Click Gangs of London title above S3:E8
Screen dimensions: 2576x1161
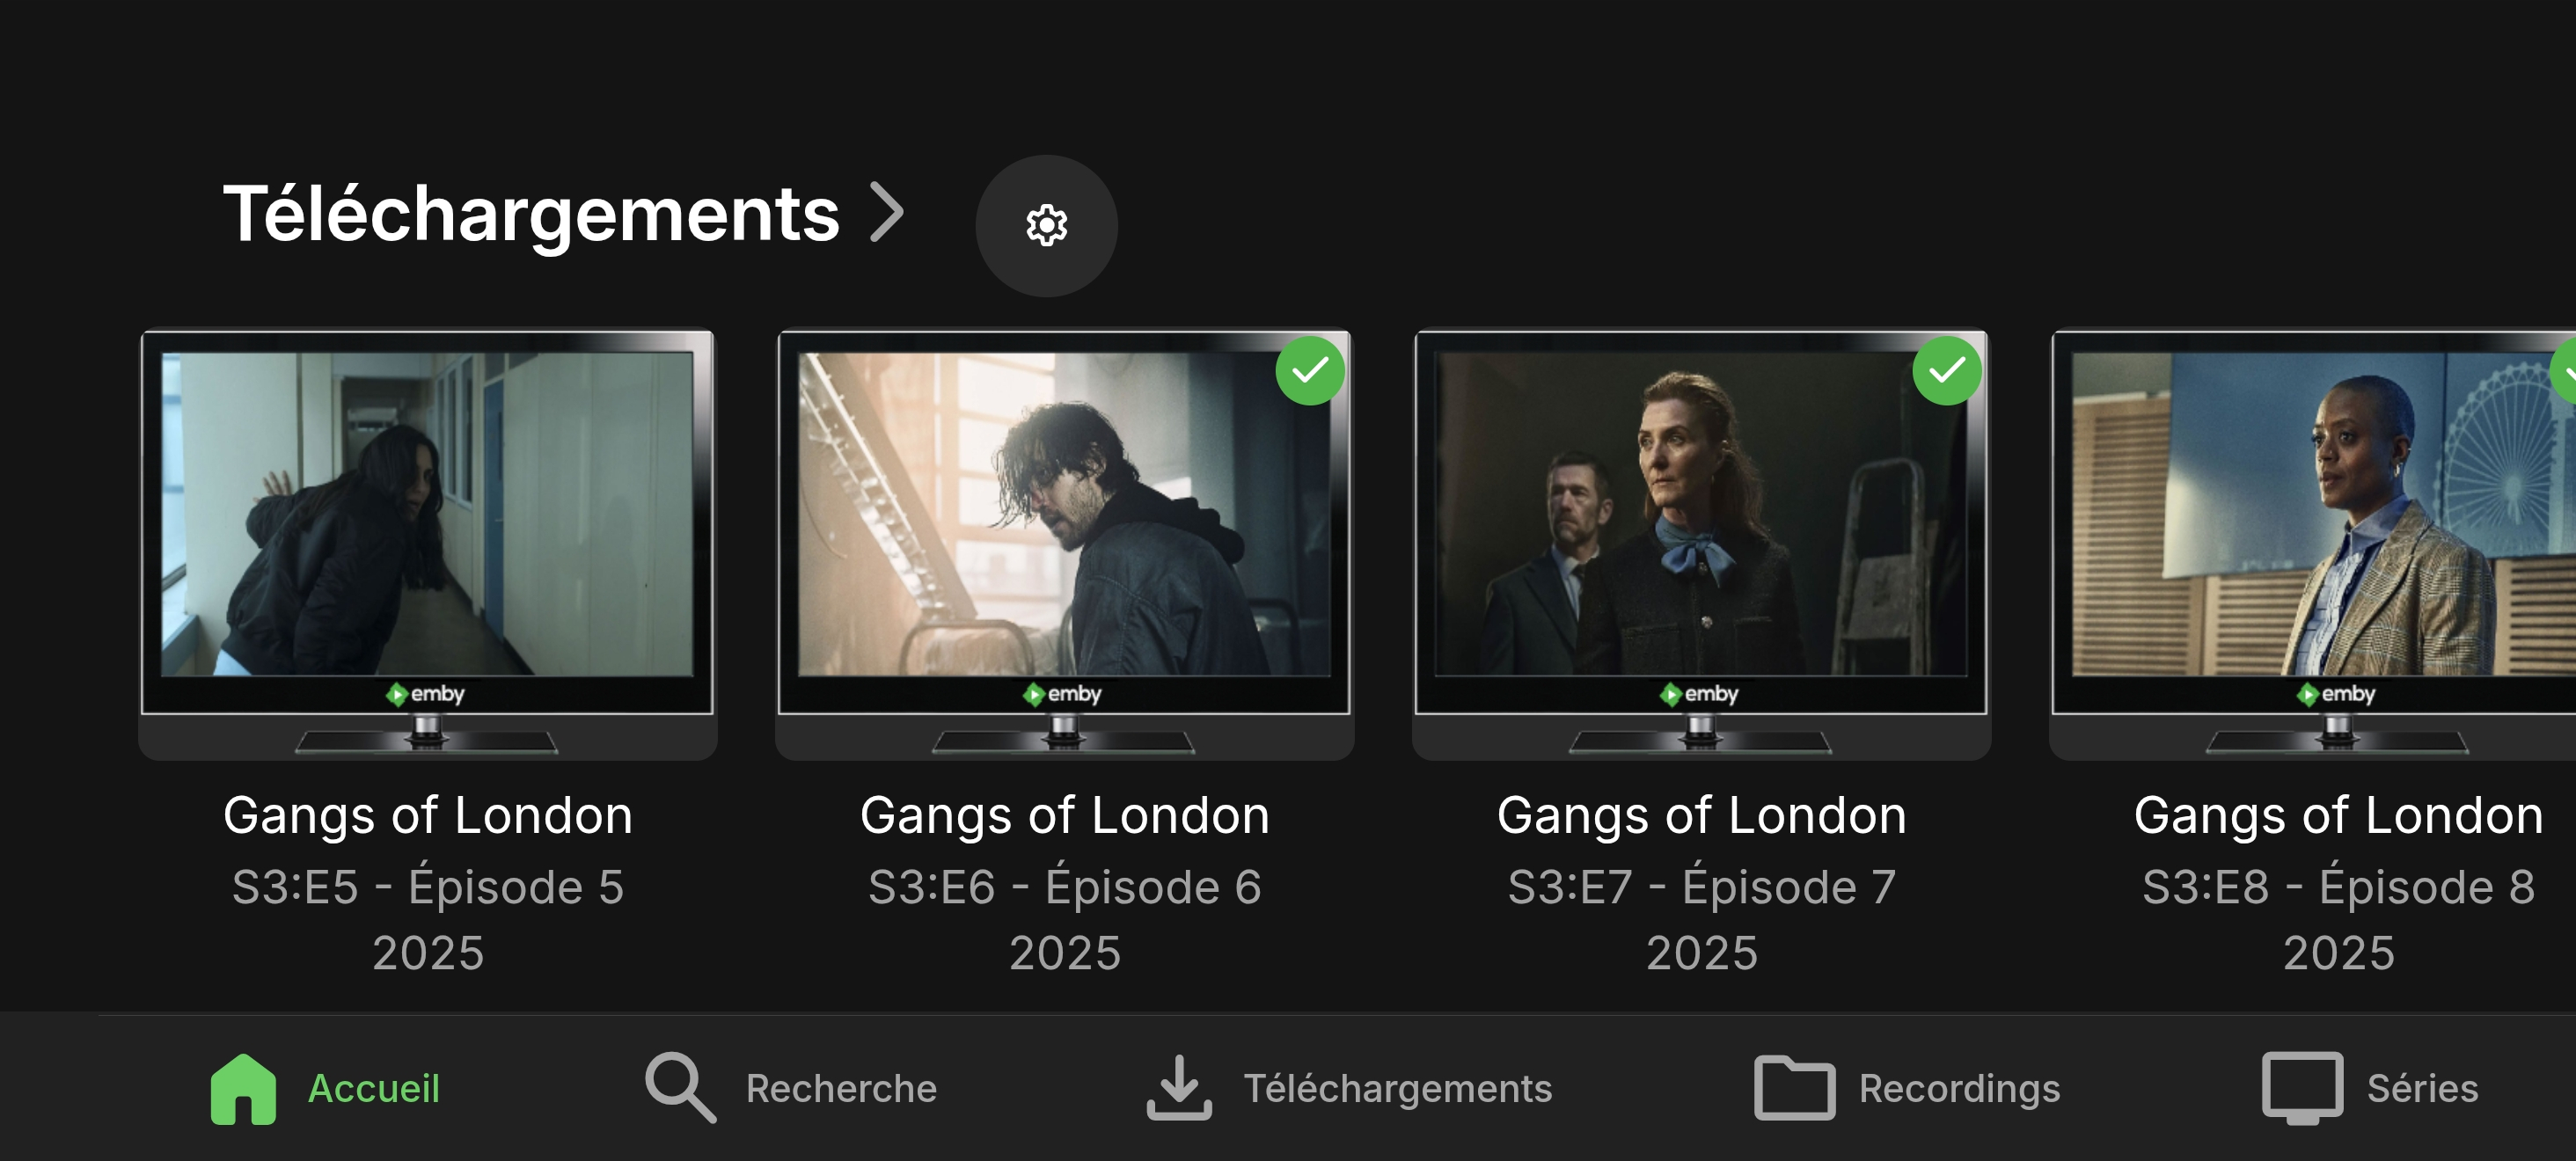(2338, 816)
